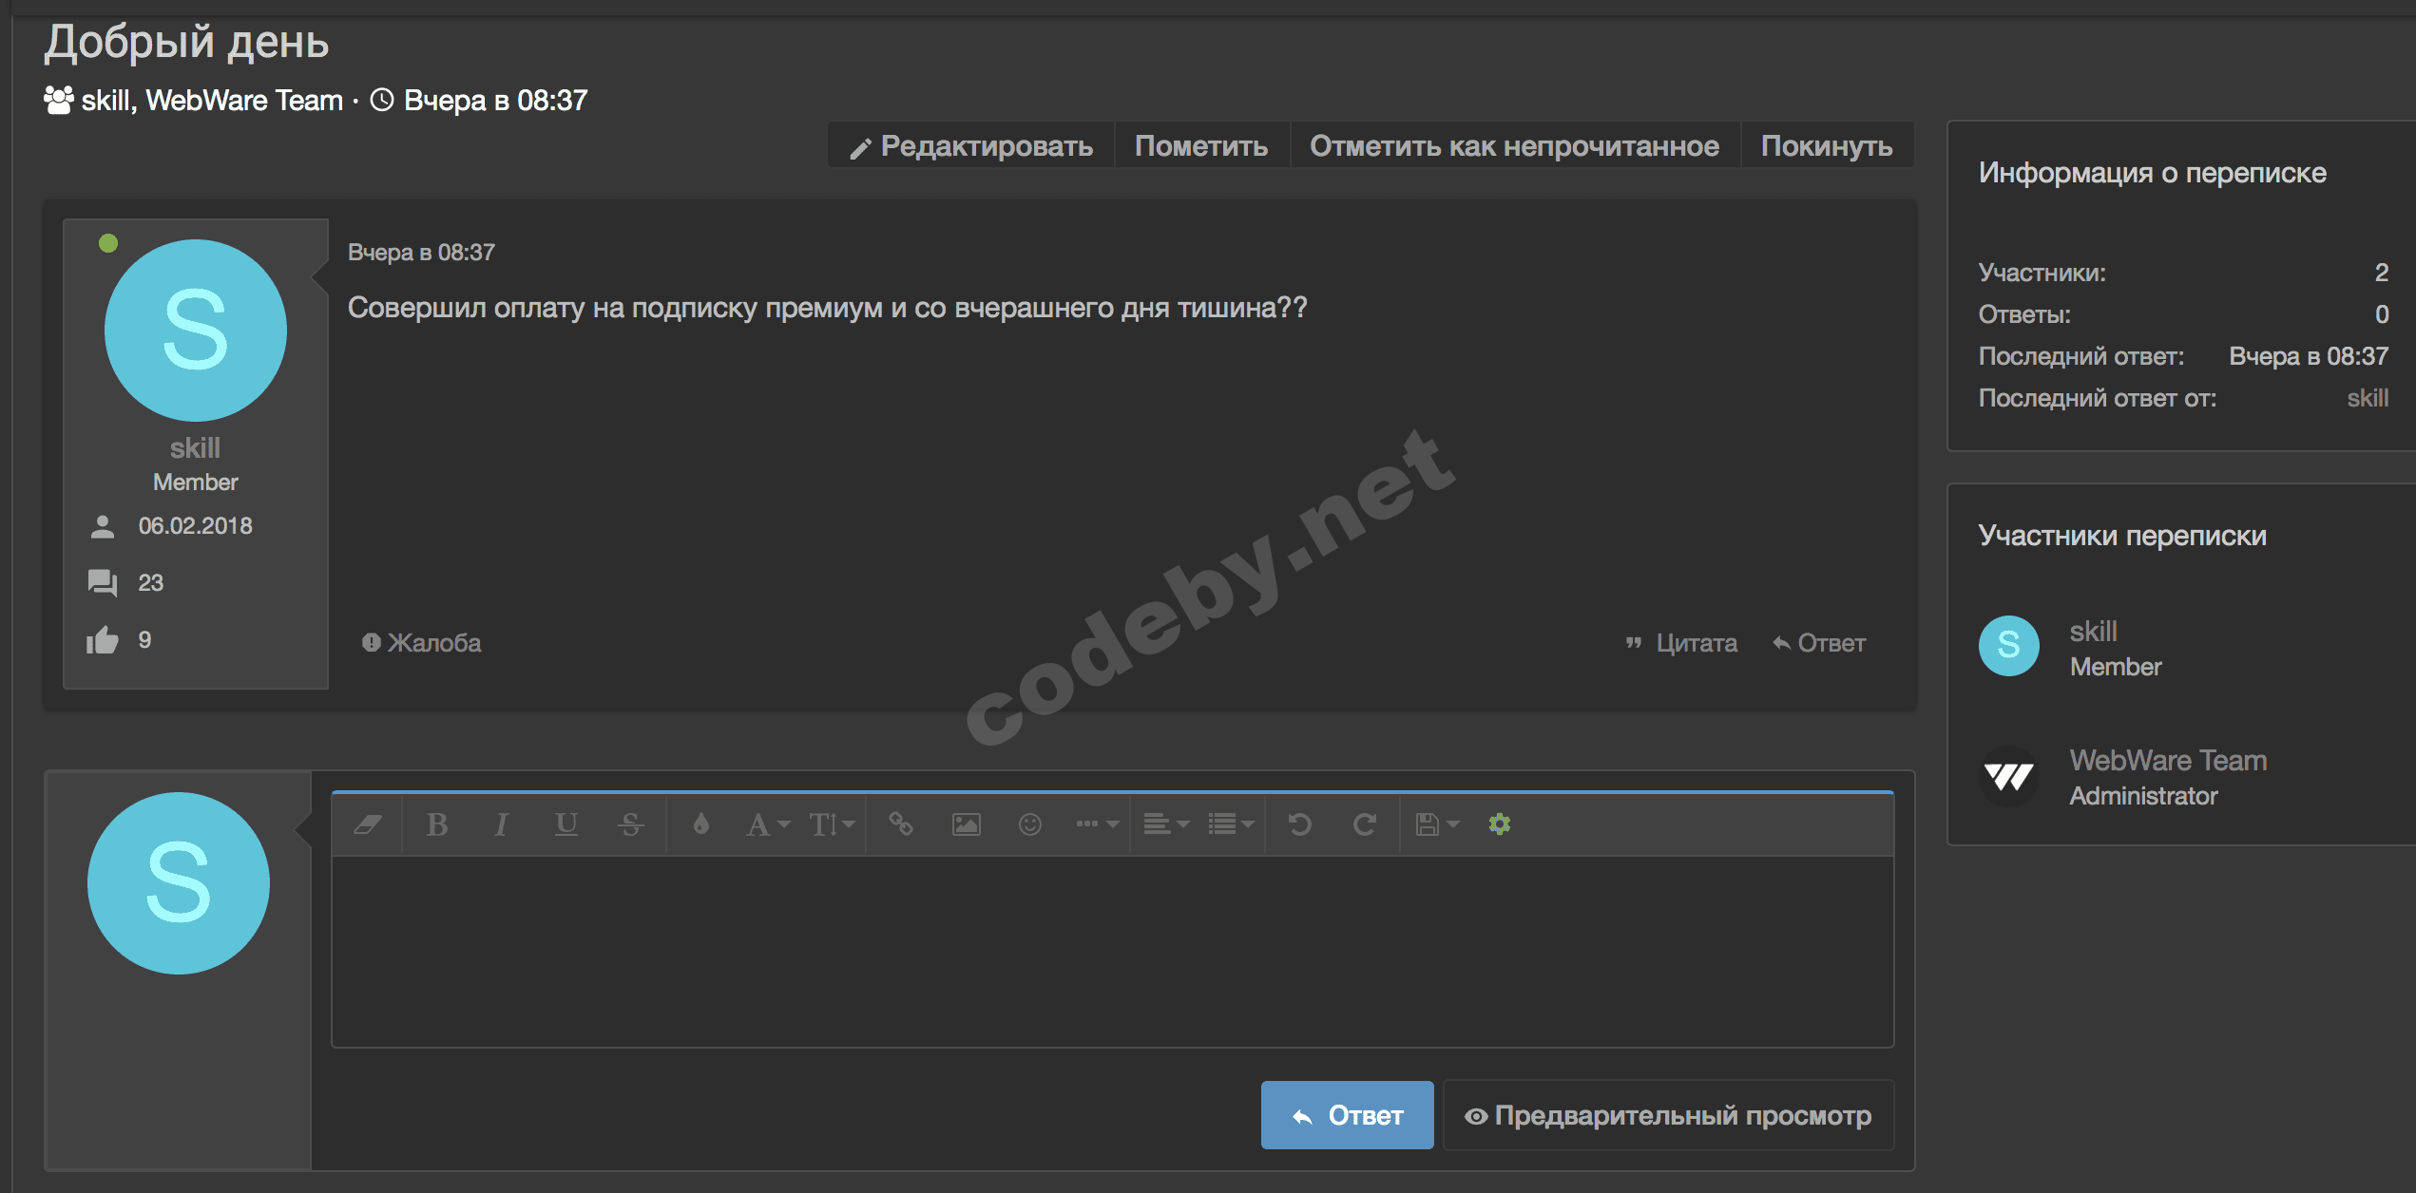Click the redo icon
The height and width of the screenshot is (1193, 2416).
pyautogui.click(x=1365, y=824)
